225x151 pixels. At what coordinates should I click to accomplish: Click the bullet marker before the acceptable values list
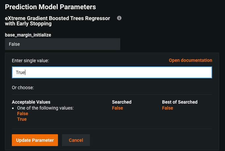(13, 108)
